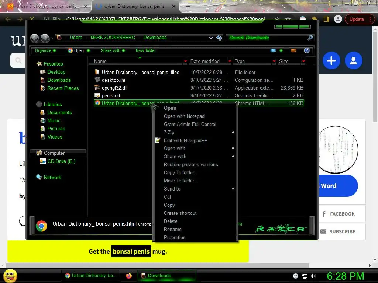The width and height of the screenshot is (378, 283).
Task: Expand the Open with submenu
Action: [196, 149]
